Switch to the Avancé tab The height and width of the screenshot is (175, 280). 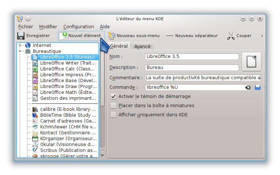(142, 46)
